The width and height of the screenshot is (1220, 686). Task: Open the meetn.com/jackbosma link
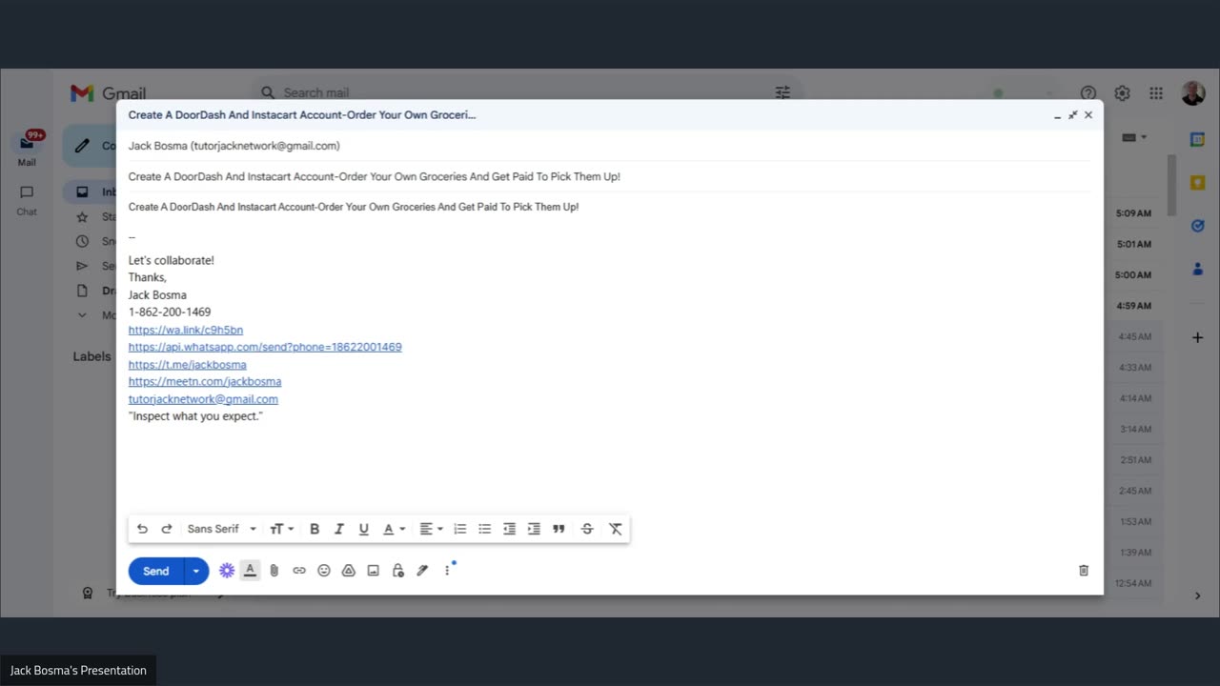(x=205, y=382)
